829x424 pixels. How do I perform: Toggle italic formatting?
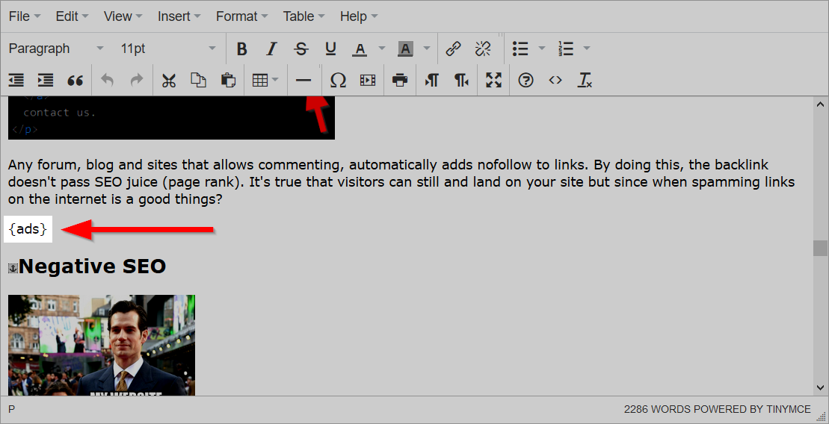[x=271, y=49]
